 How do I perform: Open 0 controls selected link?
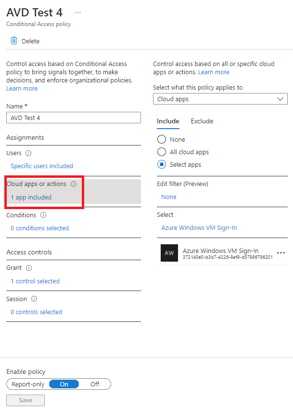tap(37, 312)
